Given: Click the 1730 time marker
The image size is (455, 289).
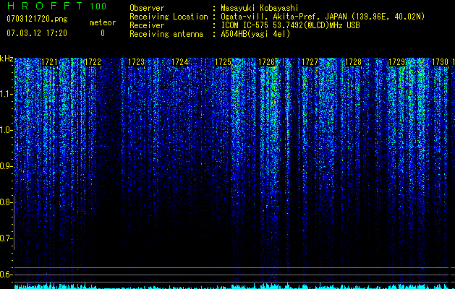Looking at the screenshot, I should click(x=441, y=62).
